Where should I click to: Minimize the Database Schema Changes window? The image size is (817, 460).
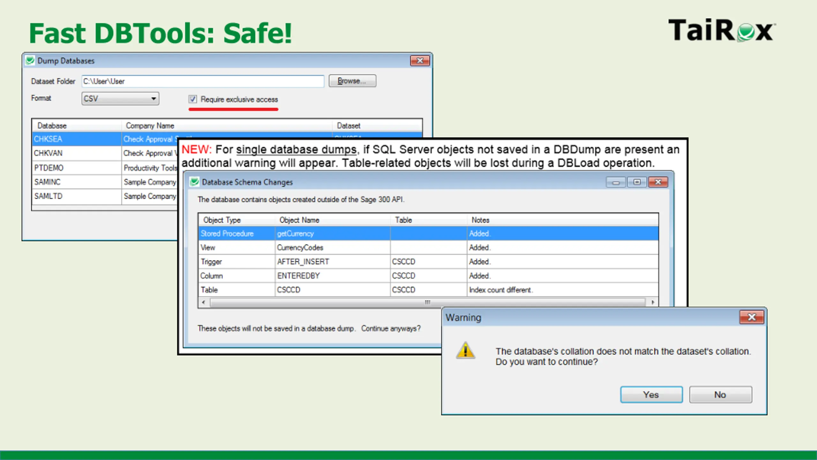[616, 182]
